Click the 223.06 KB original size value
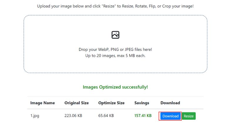This screenshot has height=132, width=235. point(73,116)
